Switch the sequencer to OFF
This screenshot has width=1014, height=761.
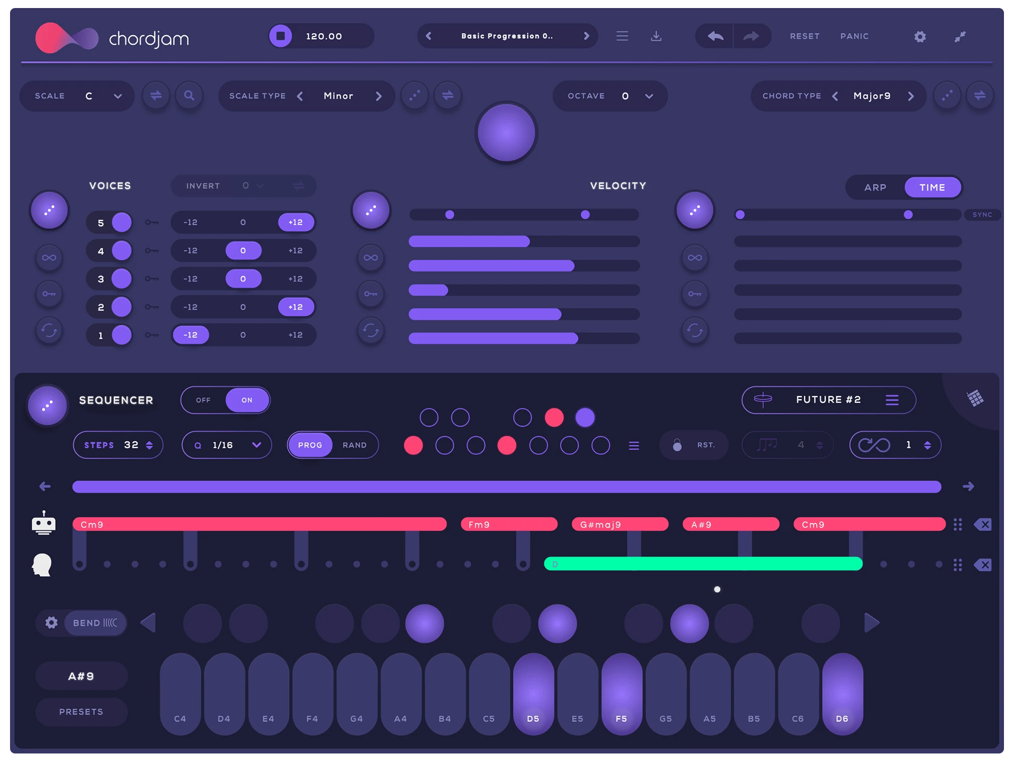[203, 400]
